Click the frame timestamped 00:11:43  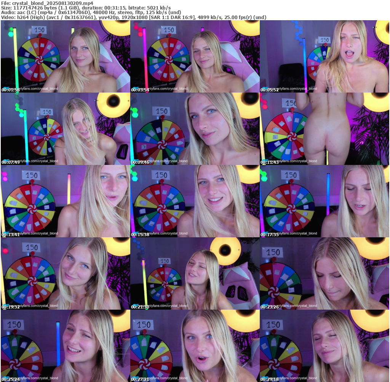coord(324,129)
